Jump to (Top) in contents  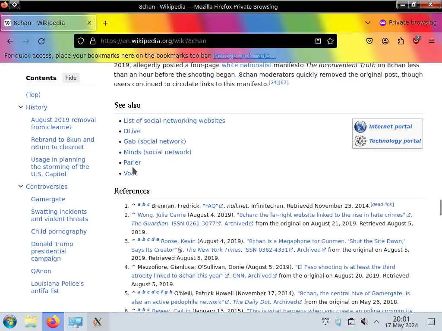tap(33, 94)
